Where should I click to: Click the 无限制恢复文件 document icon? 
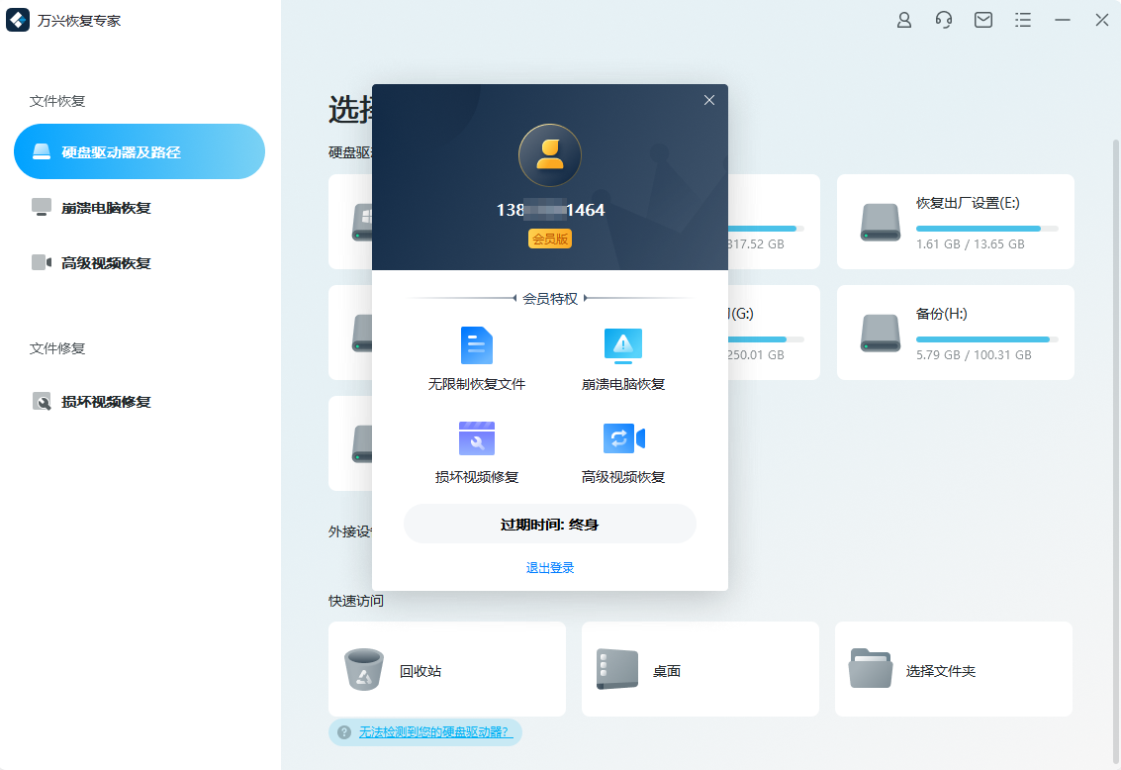pyautogui.click(x=477, y=345)
